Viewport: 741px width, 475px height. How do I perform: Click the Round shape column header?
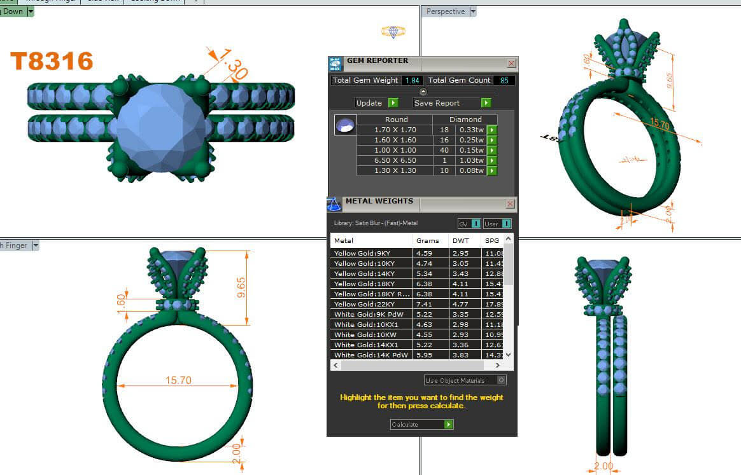point(396,120)
